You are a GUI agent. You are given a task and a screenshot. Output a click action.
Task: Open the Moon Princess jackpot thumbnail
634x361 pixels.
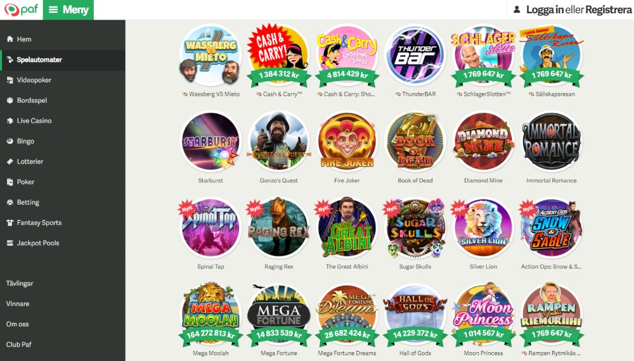pyautogui.click(x=483, y=314)
